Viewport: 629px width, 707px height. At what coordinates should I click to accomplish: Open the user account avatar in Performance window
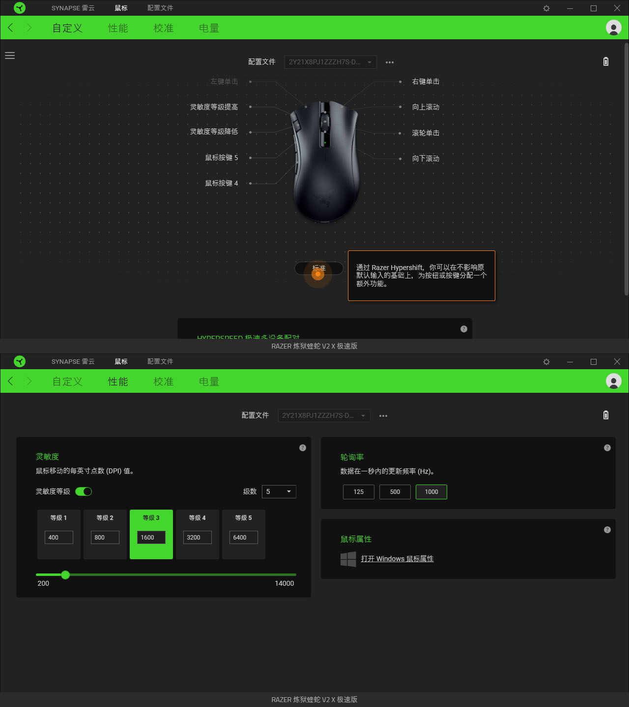tap(614, 381)
